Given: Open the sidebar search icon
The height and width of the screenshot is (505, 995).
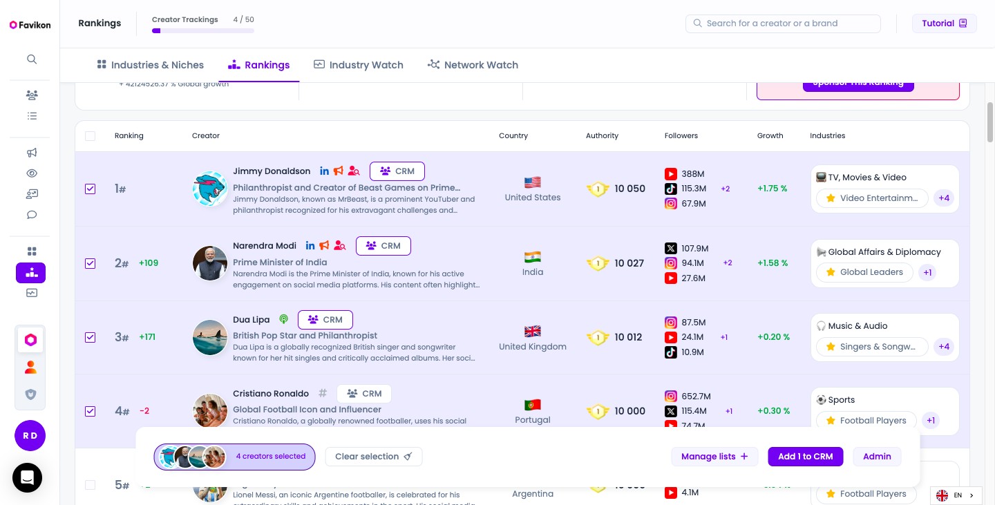Looking at the screenshot, I should [x=32, y=59].
